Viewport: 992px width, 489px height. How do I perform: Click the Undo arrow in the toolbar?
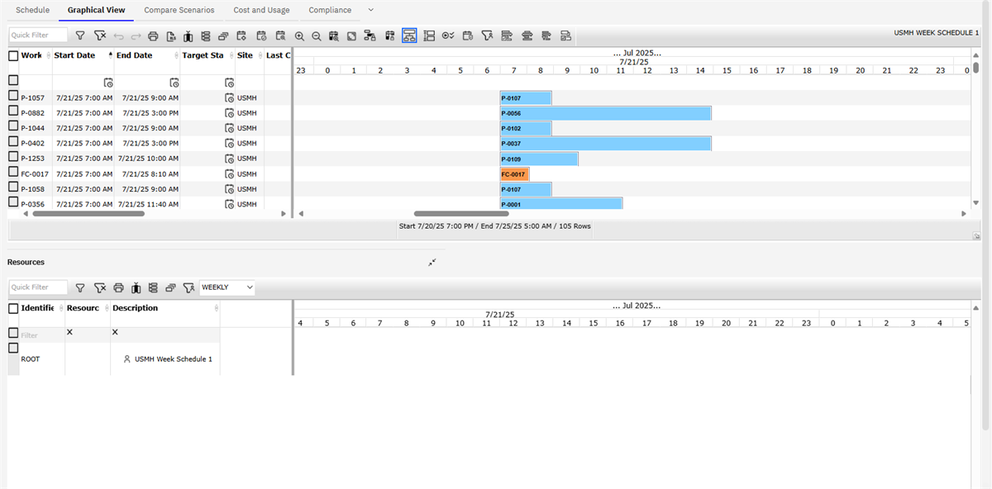point(120,36)
